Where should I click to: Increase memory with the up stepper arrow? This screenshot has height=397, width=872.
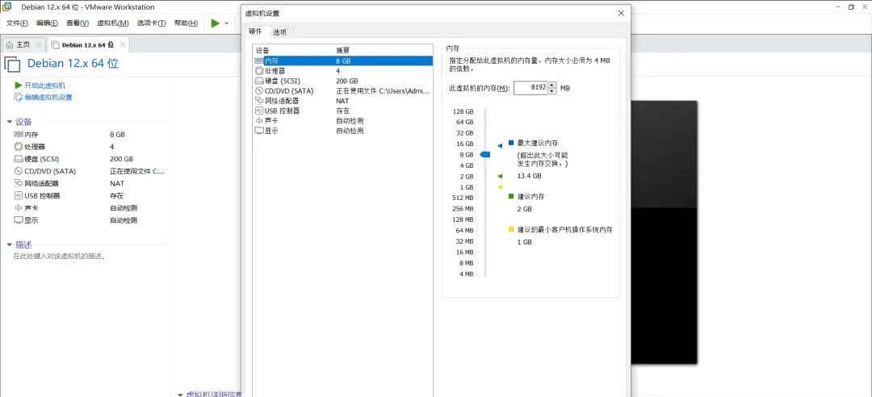point(551,85)
